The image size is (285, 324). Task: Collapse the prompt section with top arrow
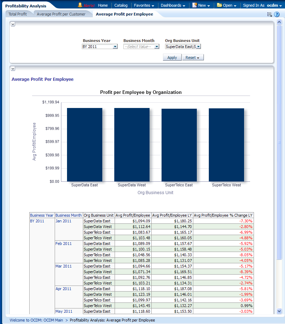(13, 24)
